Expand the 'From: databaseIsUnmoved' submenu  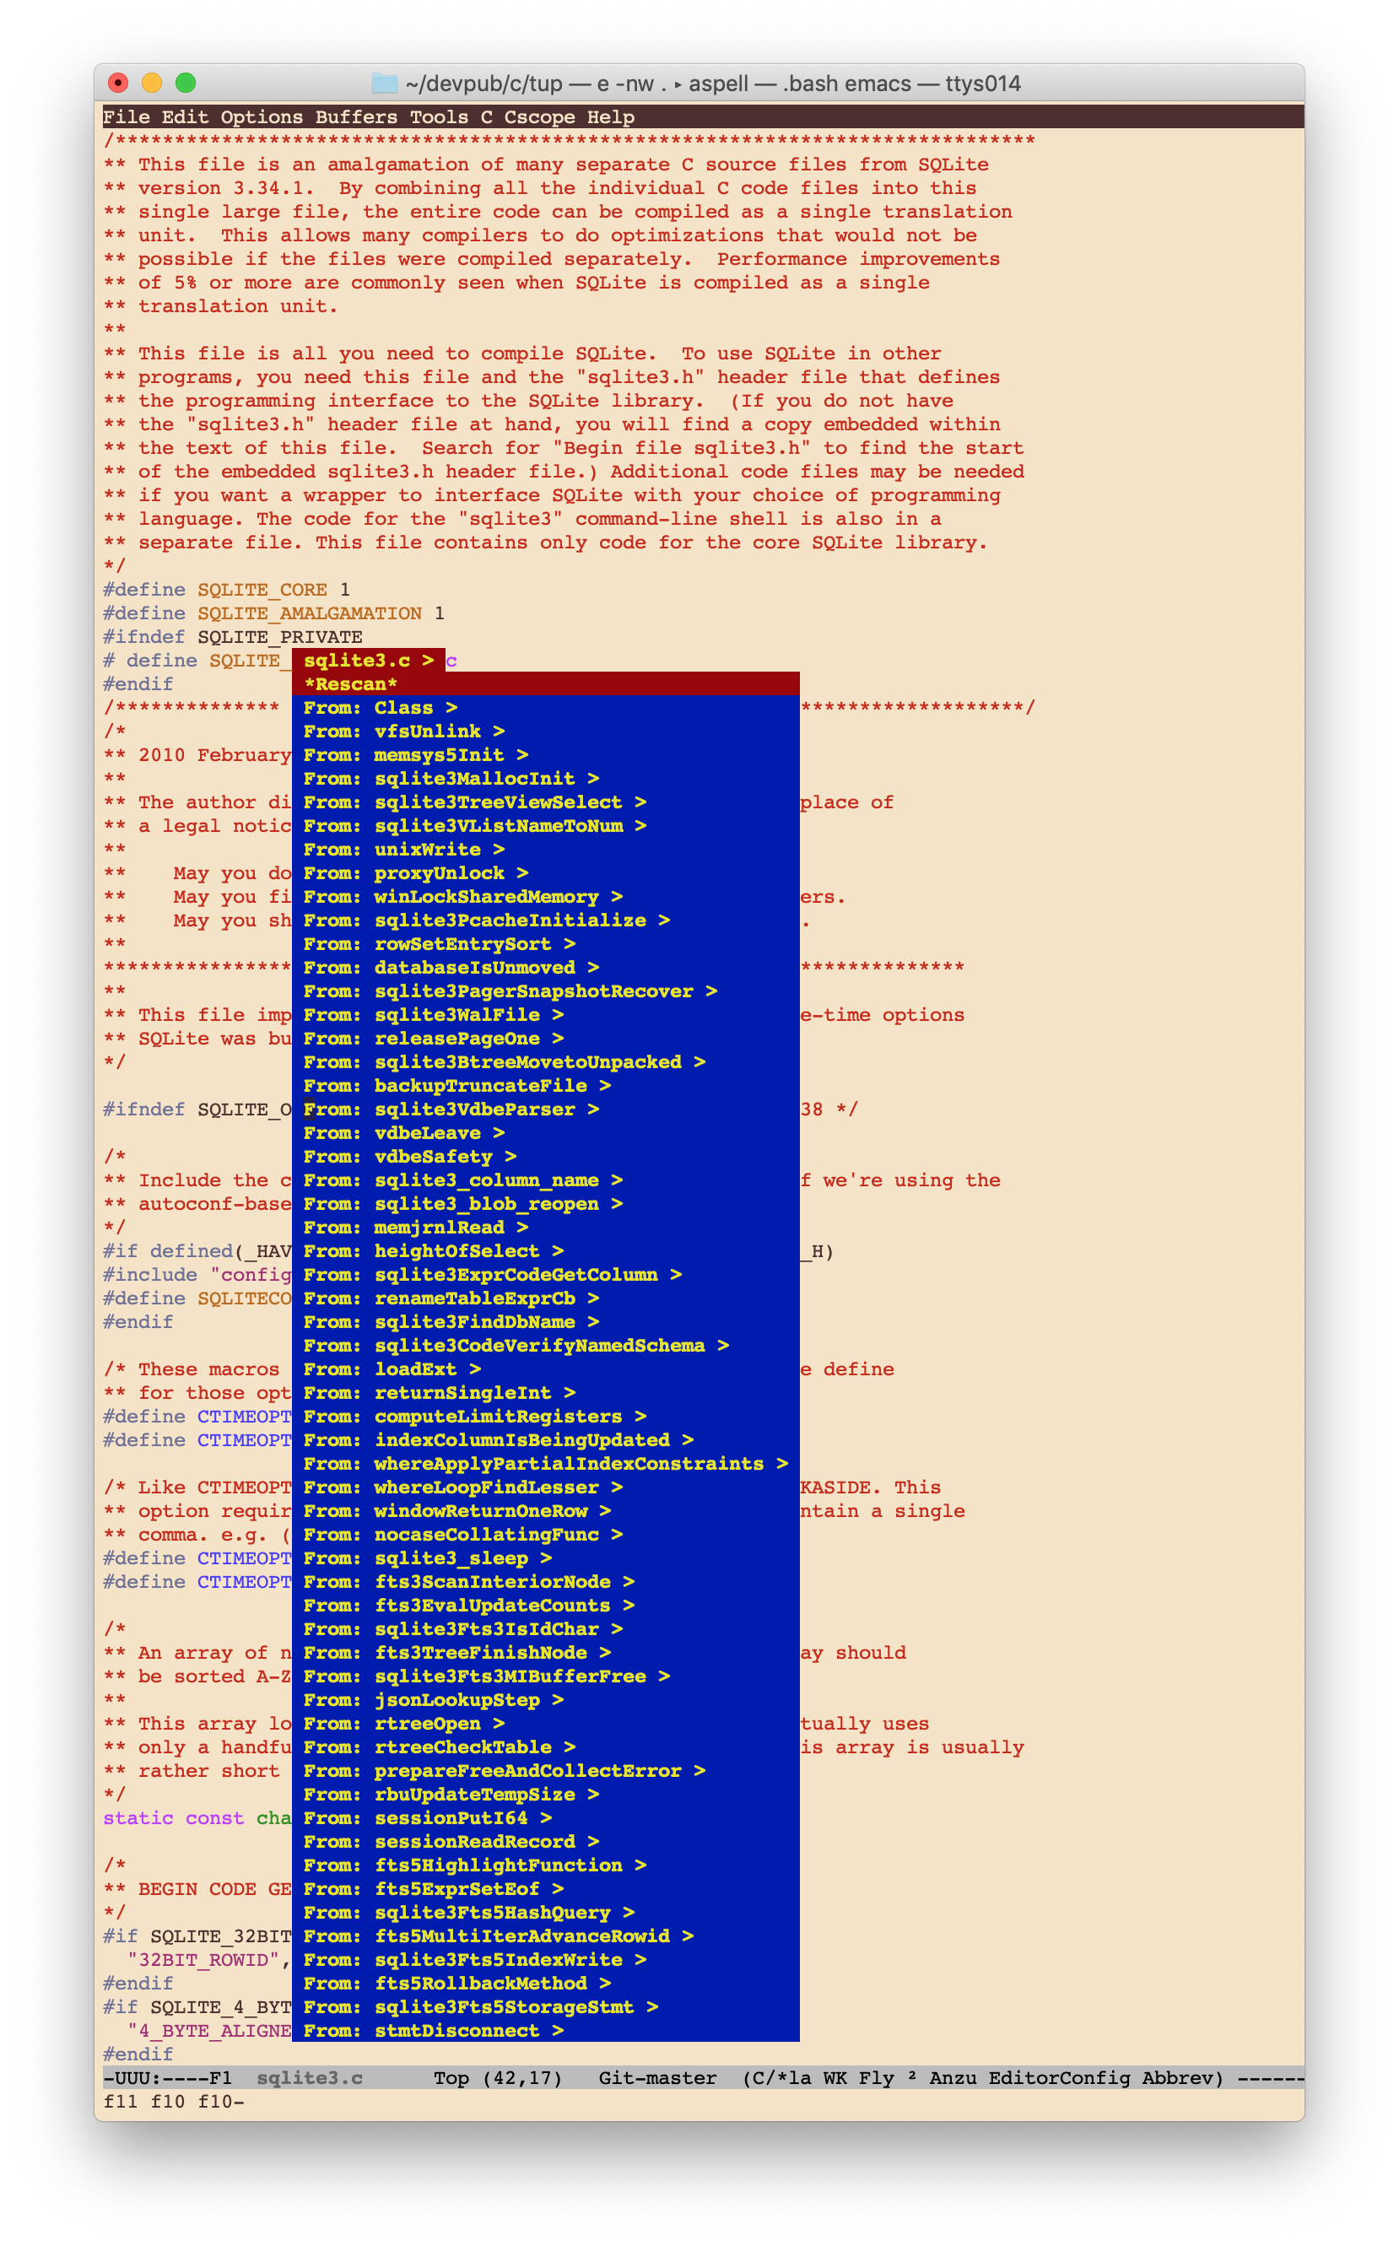pos(546,968)
